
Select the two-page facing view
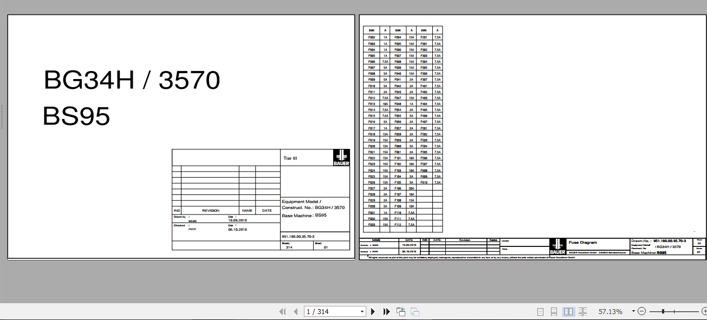[x=568, y=311]
